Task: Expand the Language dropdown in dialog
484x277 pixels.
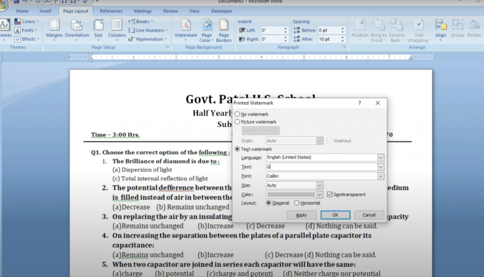Action: (380, 157)
